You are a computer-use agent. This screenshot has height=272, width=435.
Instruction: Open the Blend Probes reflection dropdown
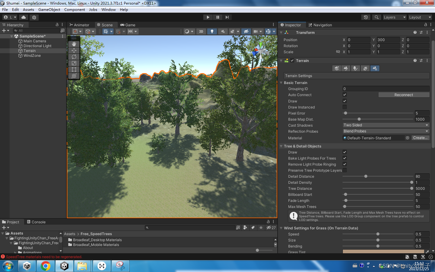[386, 131]
